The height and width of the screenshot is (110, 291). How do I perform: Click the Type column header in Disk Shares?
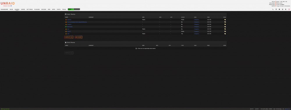pyautogui.click(x=182, y=45)
